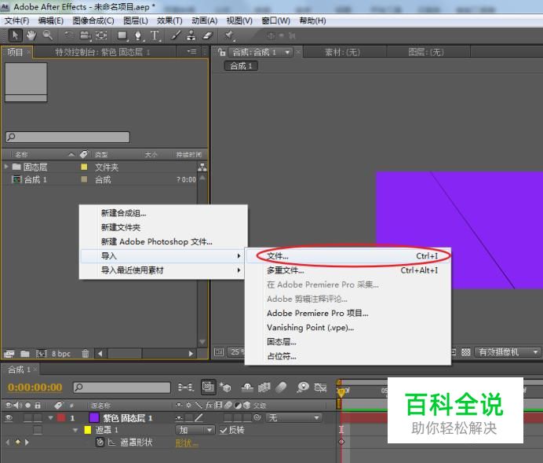543x463 pixels.
Task: Toggle visibility eye of purple solid layer
Action: pos(9,418)
